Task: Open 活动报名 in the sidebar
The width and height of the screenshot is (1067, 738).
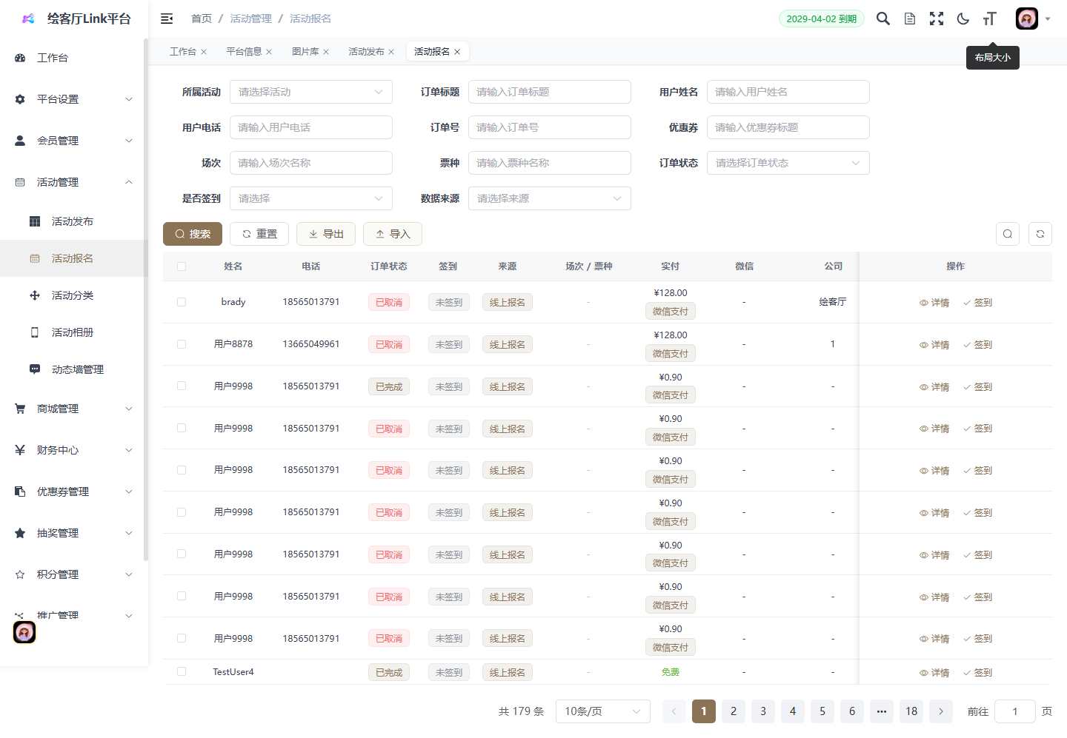Action: point(74,258)
